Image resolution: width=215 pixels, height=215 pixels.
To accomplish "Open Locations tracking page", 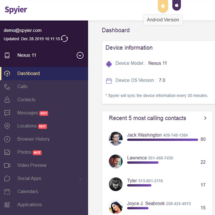I will [x=44, y=126].
